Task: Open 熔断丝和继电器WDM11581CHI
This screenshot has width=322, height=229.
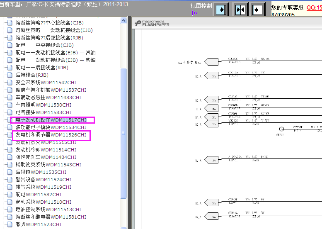Action: [51, 217]
